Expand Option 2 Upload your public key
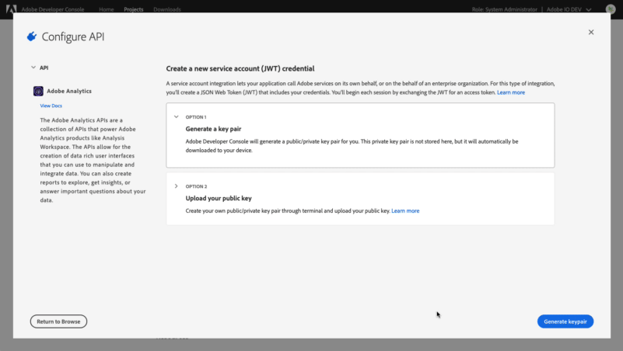Screen dimensions: 623x351 click(x=176, y=186)
